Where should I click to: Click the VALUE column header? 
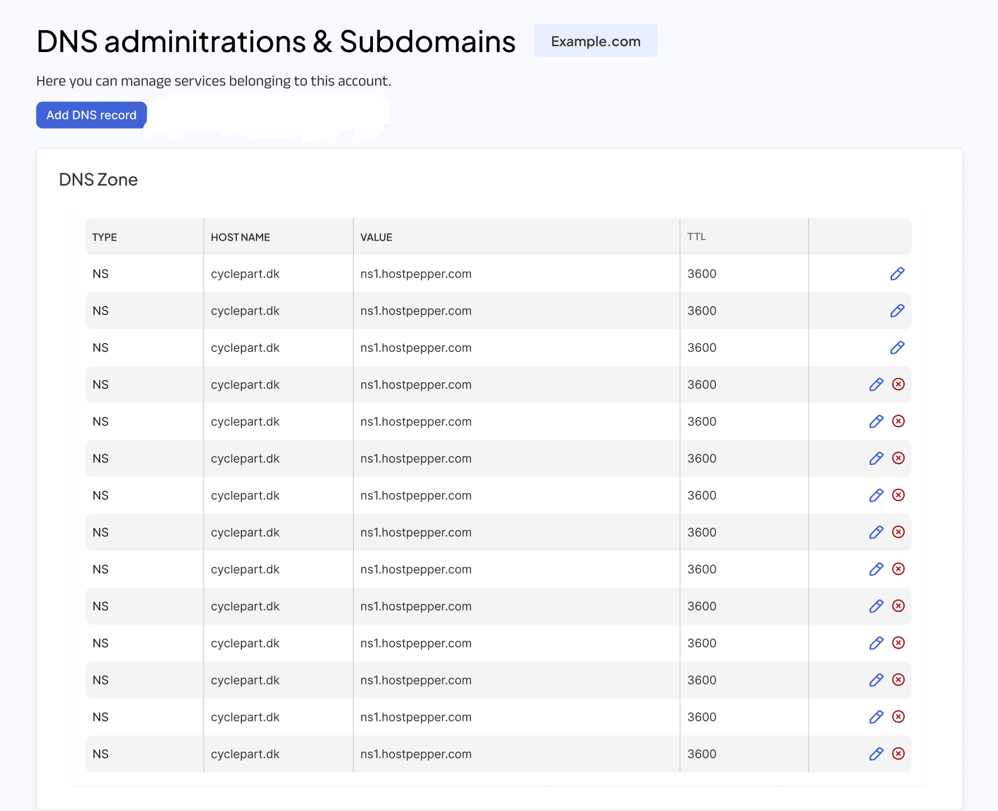(376, 237)
